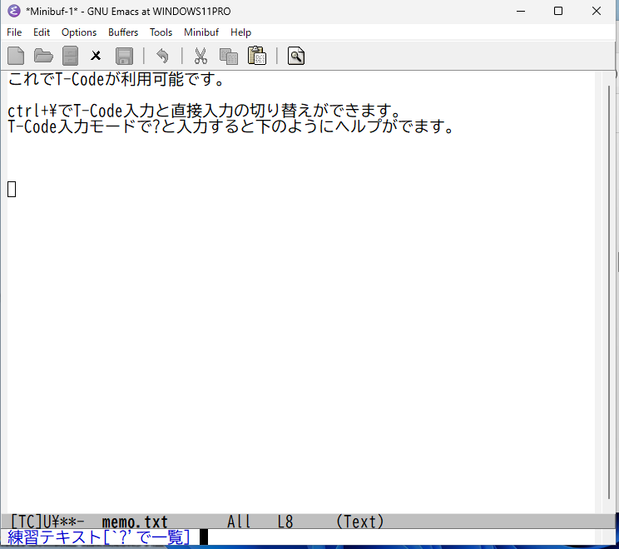Click the New file toolbar icon
The width and height of the screenshot is (619, 549).
[x=16, y=56]
